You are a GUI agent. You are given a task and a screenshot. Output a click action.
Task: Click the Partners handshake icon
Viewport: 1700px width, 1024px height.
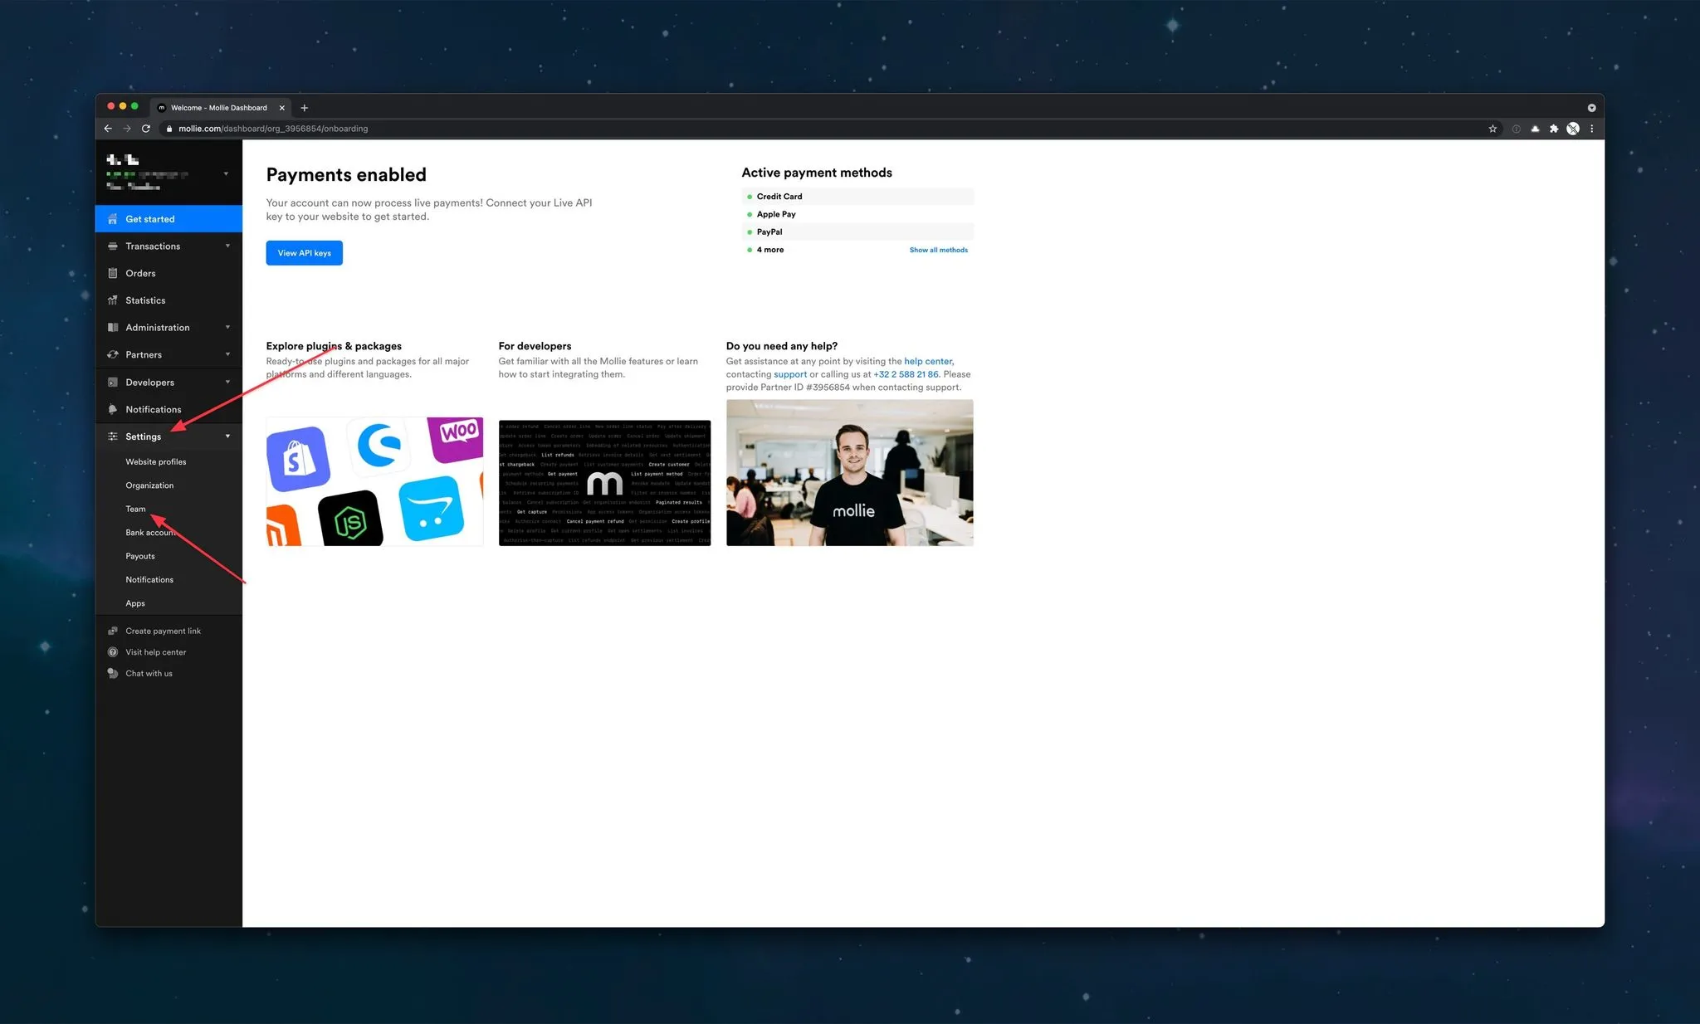point(113,354)
